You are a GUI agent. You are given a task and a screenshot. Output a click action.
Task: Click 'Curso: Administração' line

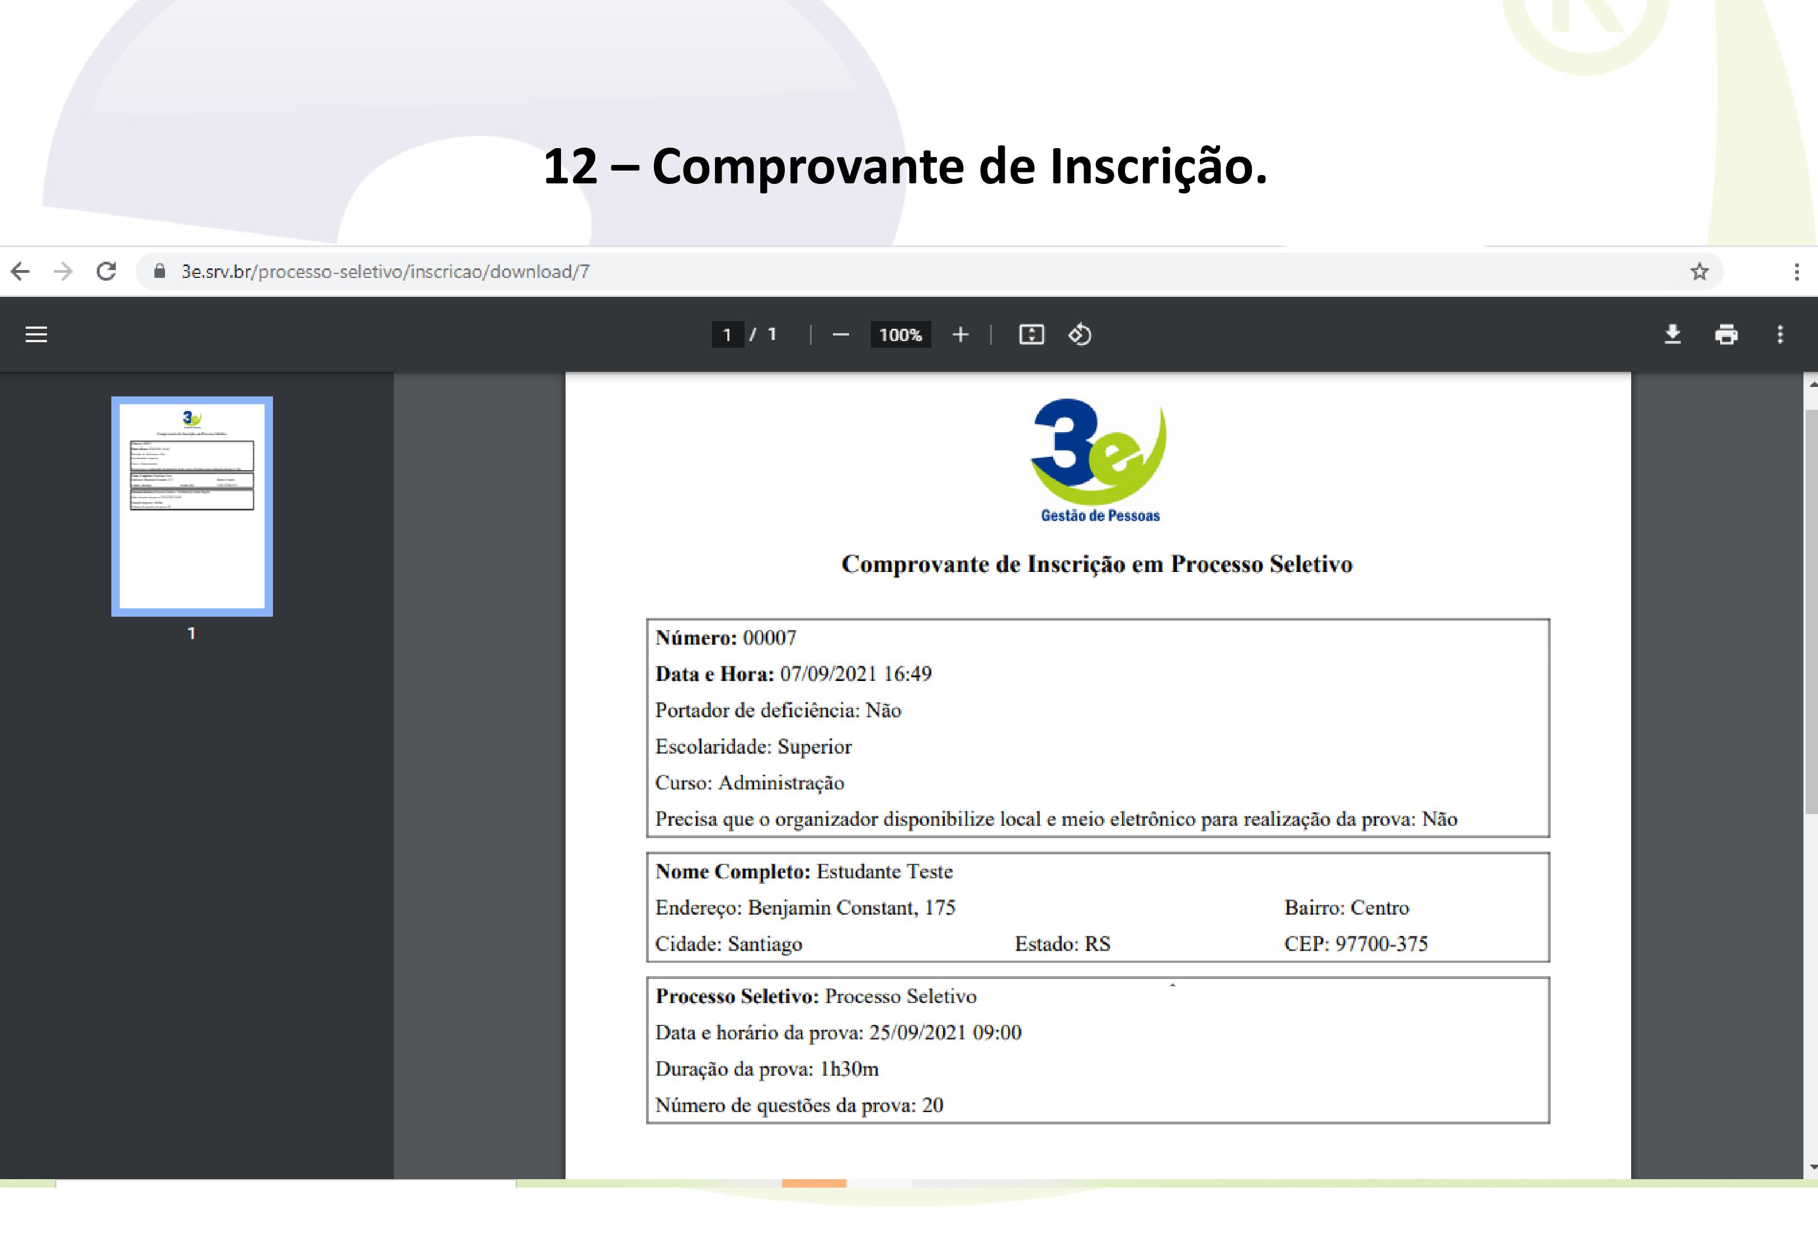750,783
